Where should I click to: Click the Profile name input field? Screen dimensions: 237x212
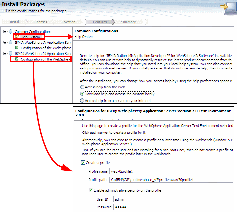[171, 171]
